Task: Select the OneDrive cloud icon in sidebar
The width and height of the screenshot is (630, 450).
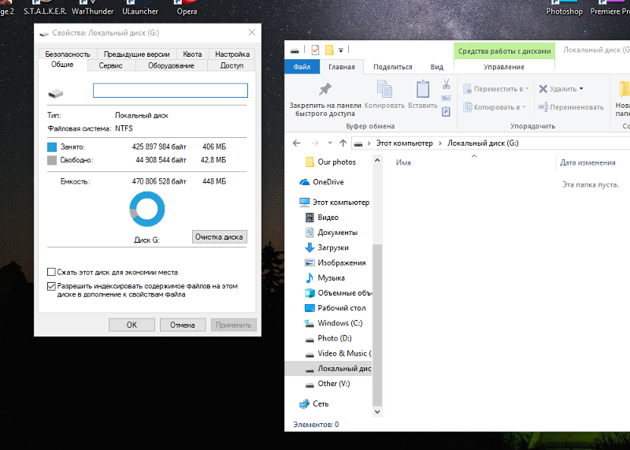Action: (x=305, y=181)
